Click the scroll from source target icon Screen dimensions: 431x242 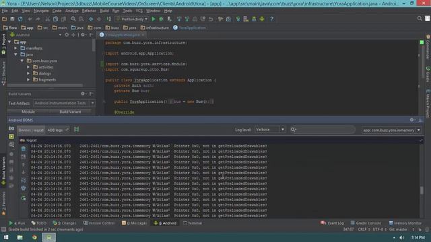click(67, 35)
